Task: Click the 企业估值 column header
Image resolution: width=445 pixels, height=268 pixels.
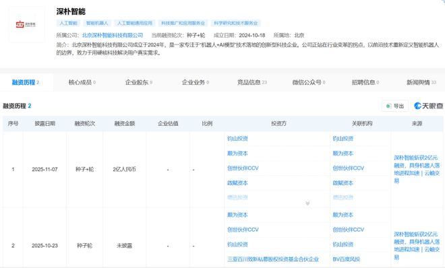Action: point(168,123)
